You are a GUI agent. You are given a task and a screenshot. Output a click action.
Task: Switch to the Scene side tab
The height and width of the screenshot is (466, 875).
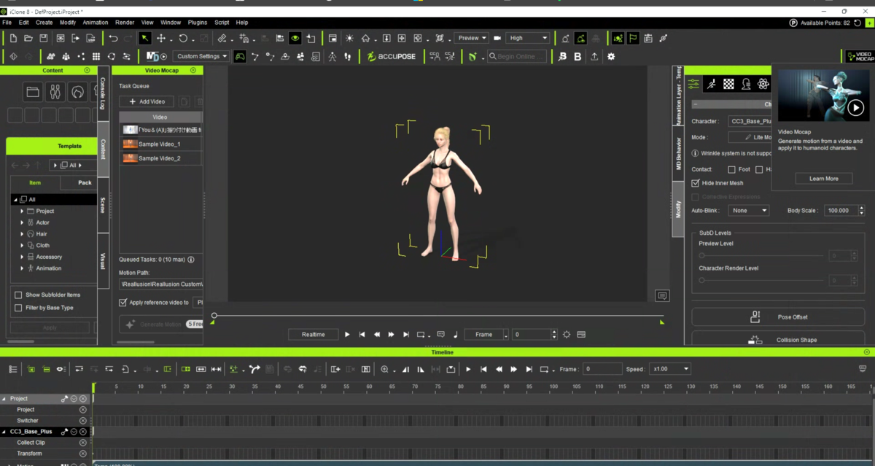coord(103,204)
